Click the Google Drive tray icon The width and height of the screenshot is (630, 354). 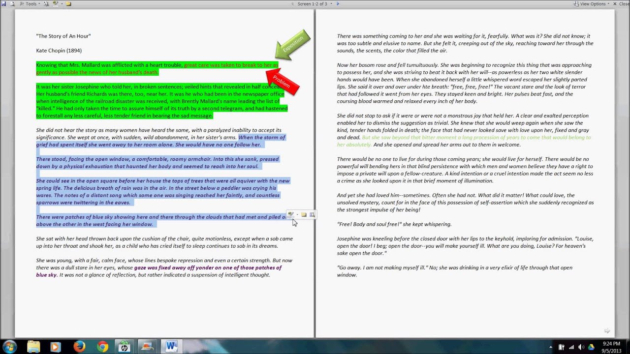pyautogui.click(x=591, y=347)
